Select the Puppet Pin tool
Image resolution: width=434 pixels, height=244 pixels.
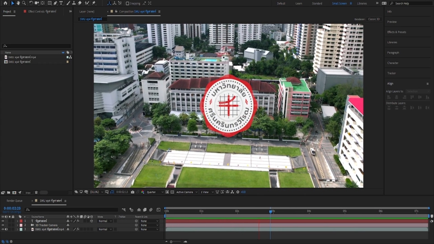tap(94, 3)
